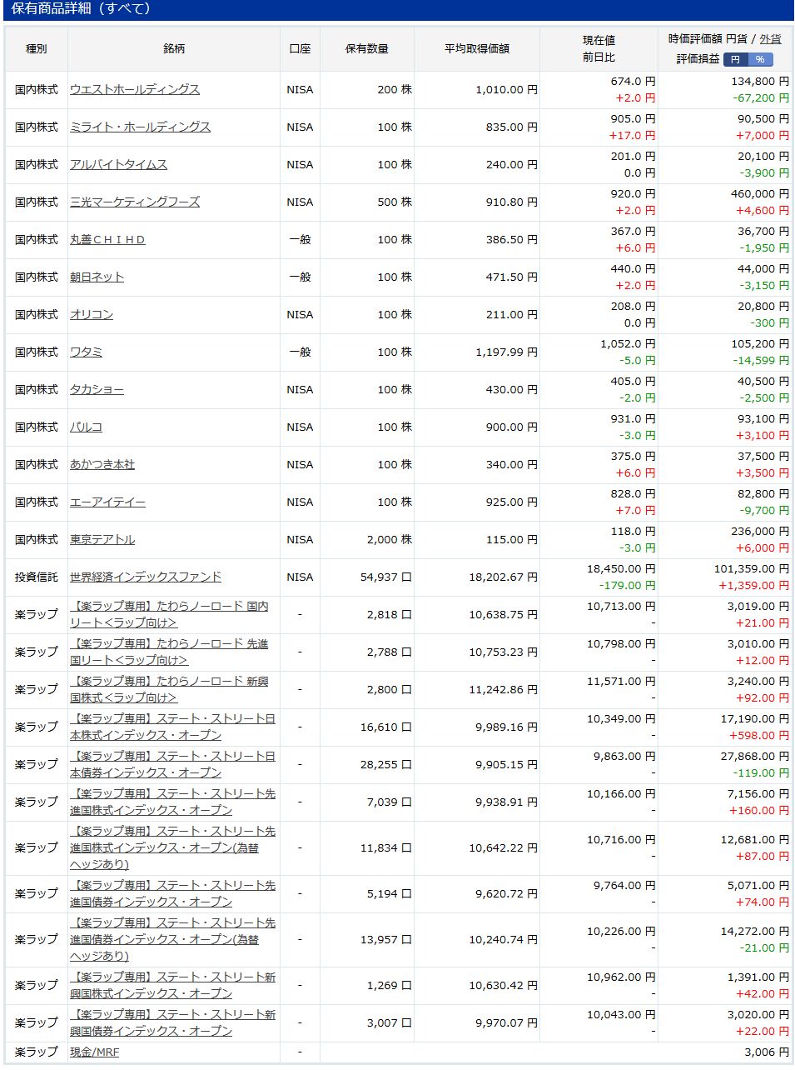Click the 500 株 quantity cell
The height and width of the screenshot is (1070, 795).
pos(395,202)
